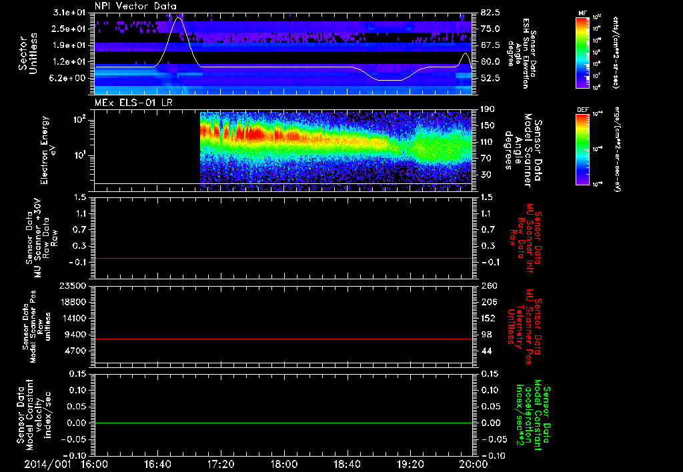Click the DEF color bar gradient
The image size is (683, 472).
click(583, 149)
